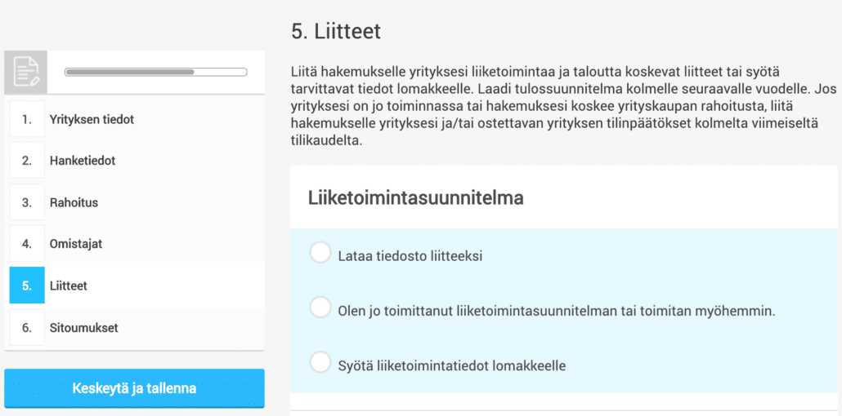842x416 pixels.
Task: Select the highlighted step 5 number box
Action: point(27,285)
